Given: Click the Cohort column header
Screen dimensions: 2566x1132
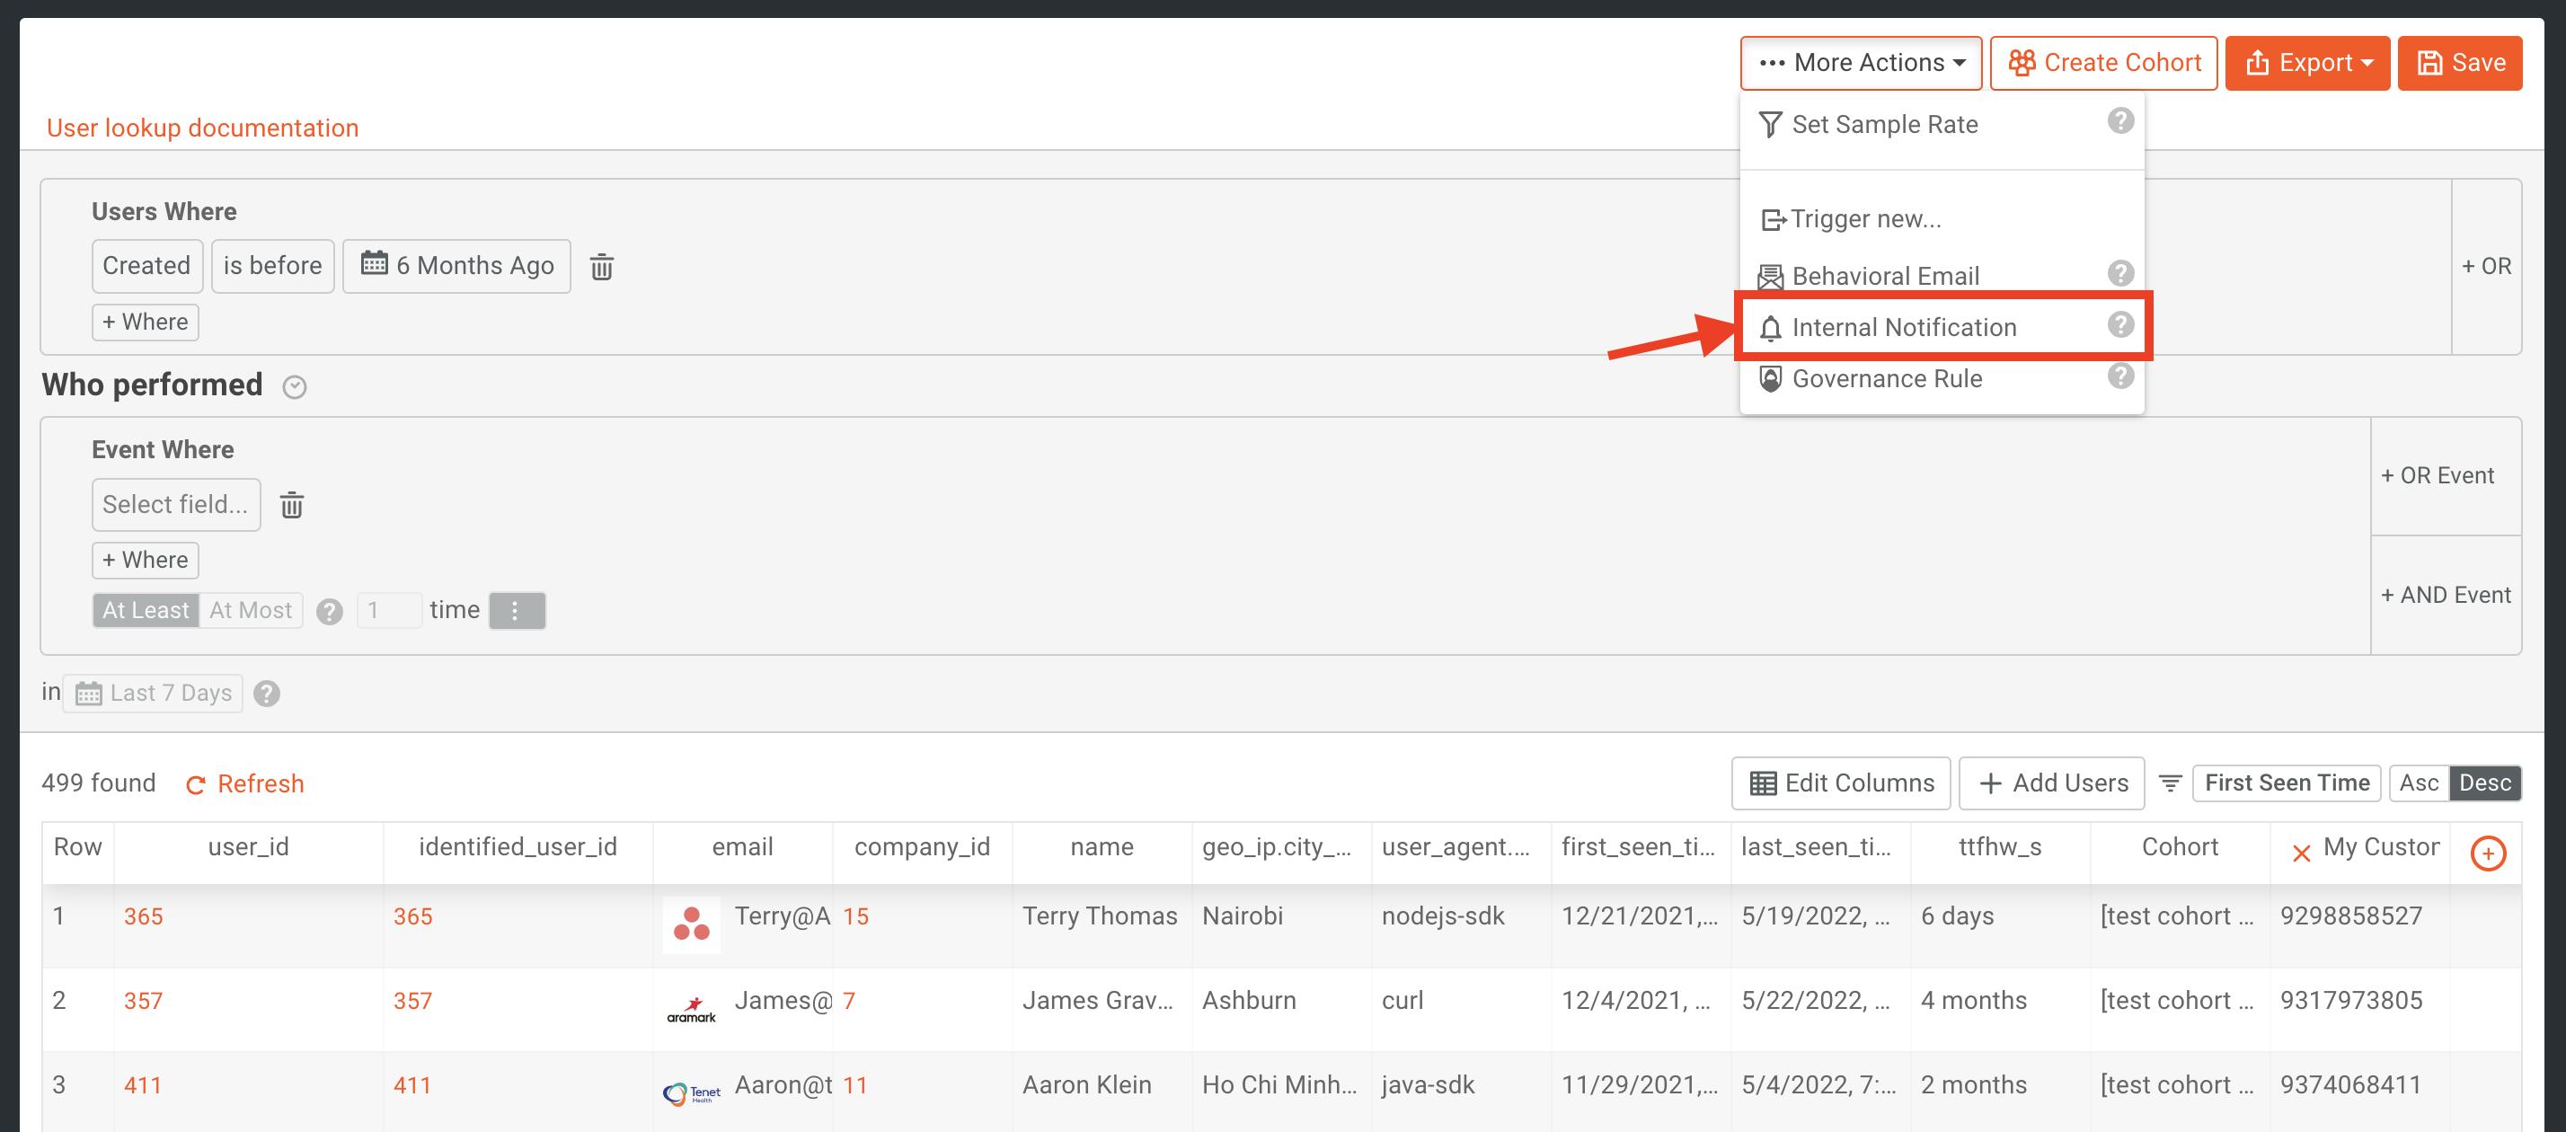Looking at the screenshot, I should tap(2180, 847).
